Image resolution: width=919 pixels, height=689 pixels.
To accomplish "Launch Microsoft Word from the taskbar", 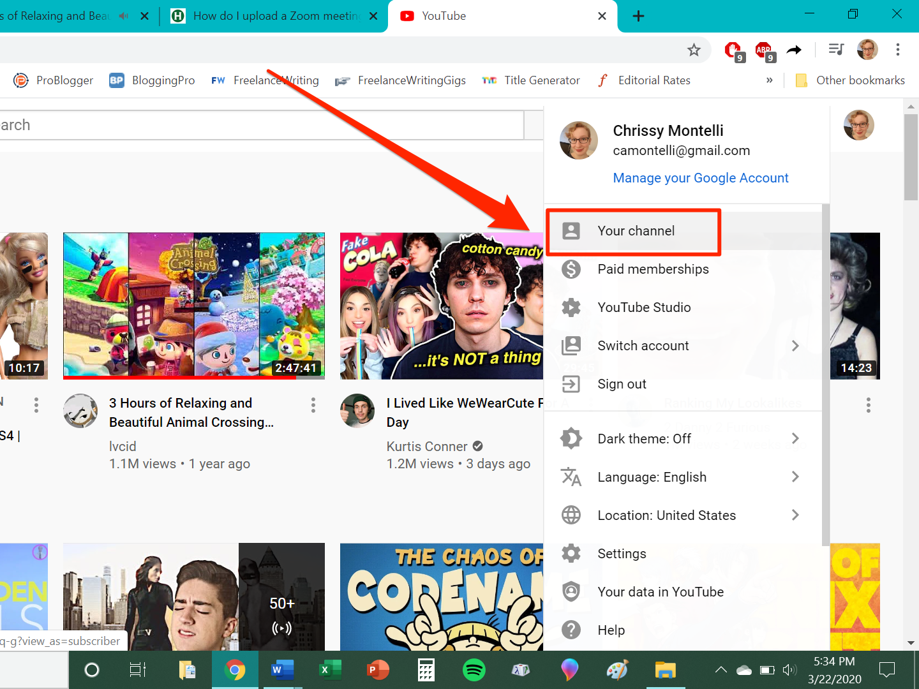I will coord(281,670).
